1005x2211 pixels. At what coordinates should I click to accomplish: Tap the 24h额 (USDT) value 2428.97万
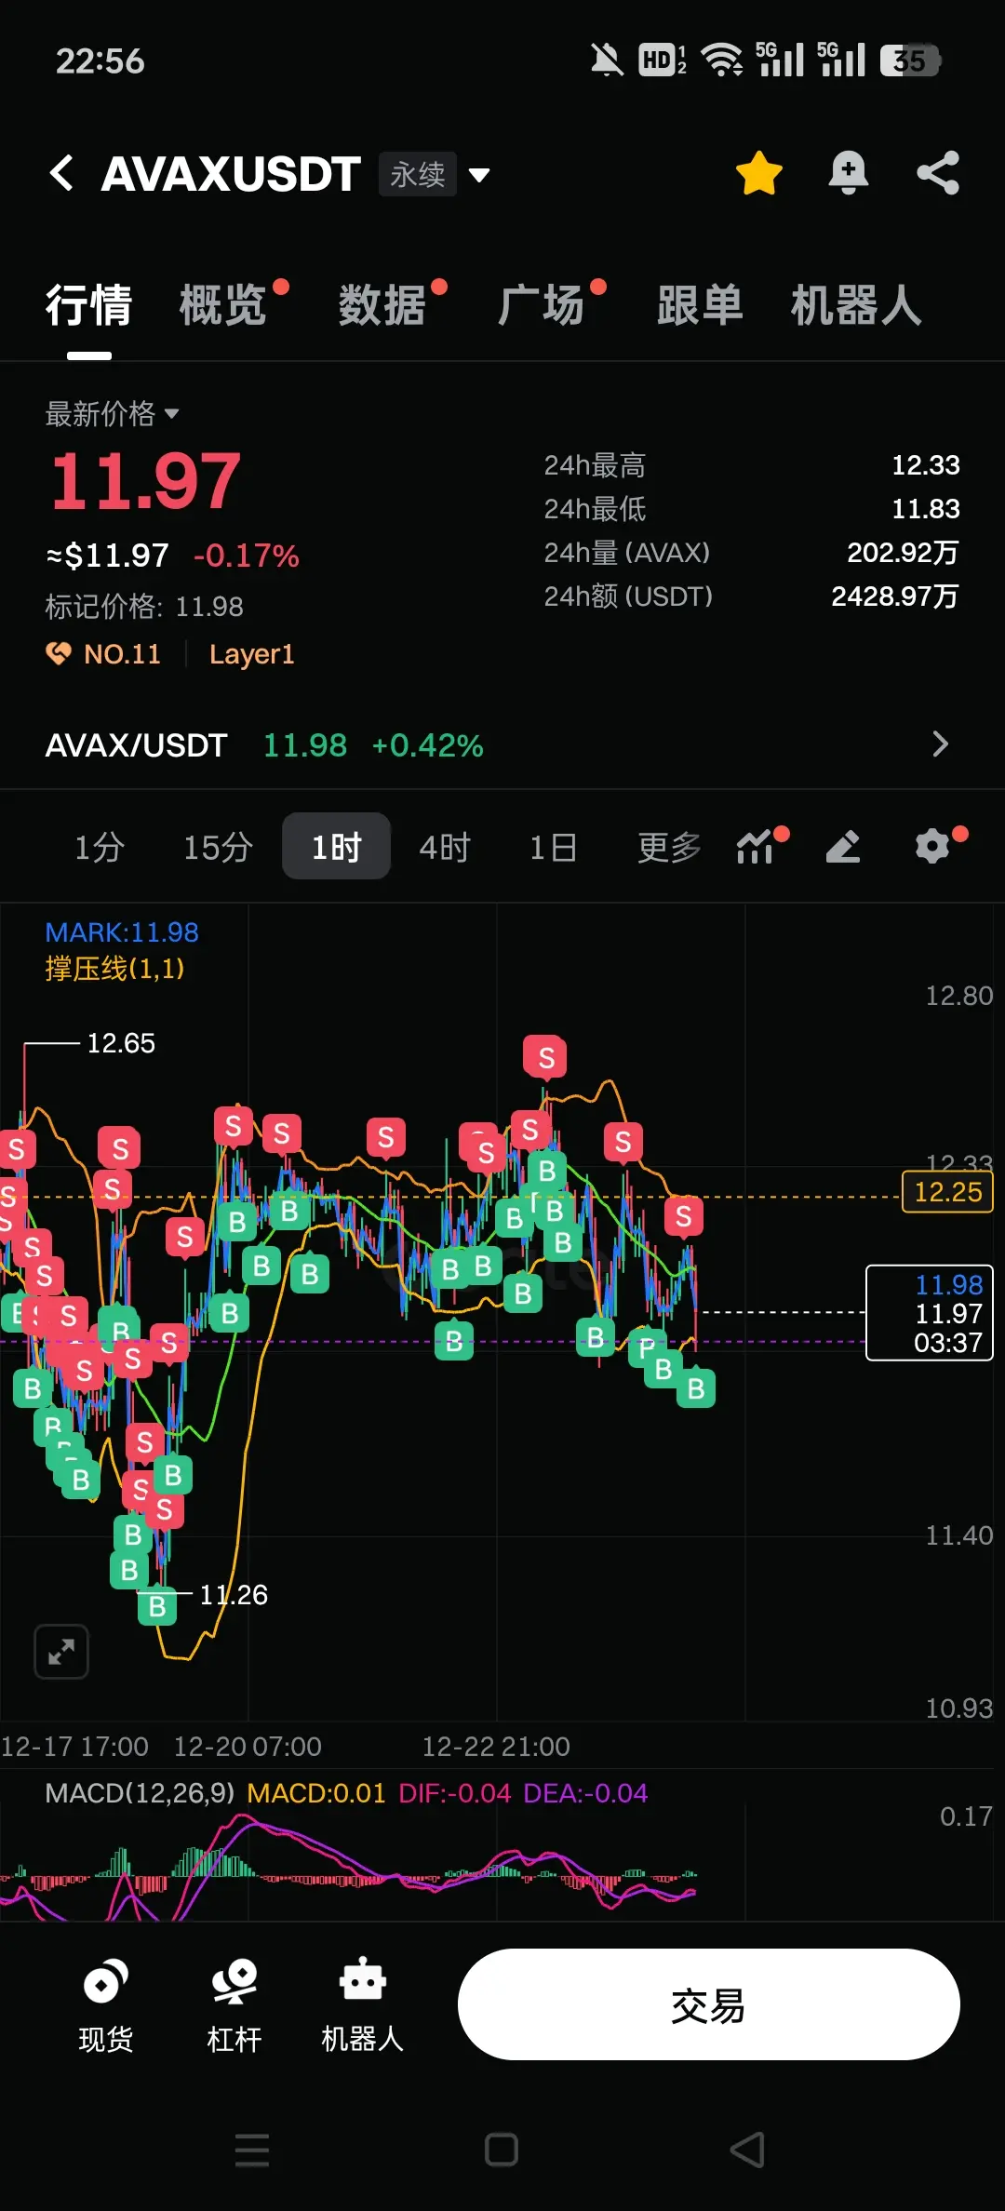(x=894, y=596)
